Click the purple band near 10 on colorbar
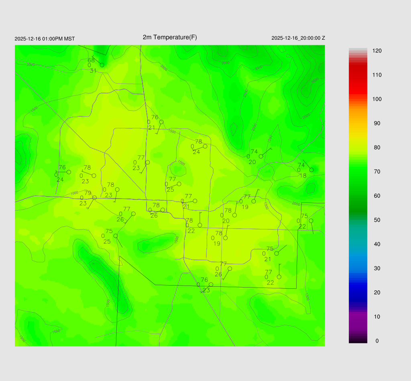411x381 pixels. click(358, 319)
